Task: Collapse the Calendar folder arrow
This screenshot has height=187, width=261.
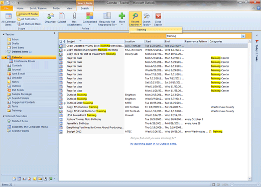Action: 6,57
